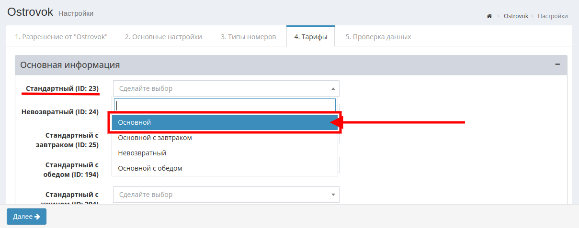Go to the 3. Типы номеров tab
The width and height of the screenshot is (579, 228).
coord(248,37)
